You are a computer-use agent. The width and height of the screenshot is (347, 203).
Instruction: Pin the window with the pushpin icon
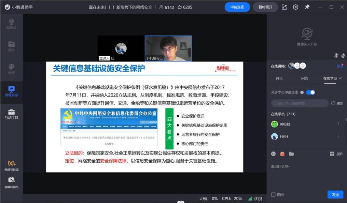[x=307, y=7]
